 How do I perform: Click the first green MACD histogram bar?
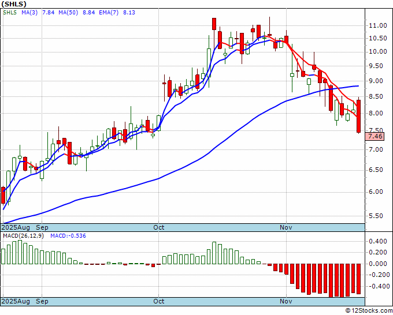(x=3, y=257)
